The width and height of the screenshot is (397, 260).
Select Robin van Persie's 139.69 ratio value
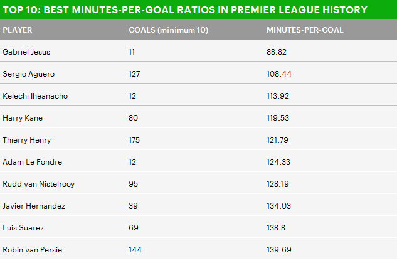click(x=279, y=250)
